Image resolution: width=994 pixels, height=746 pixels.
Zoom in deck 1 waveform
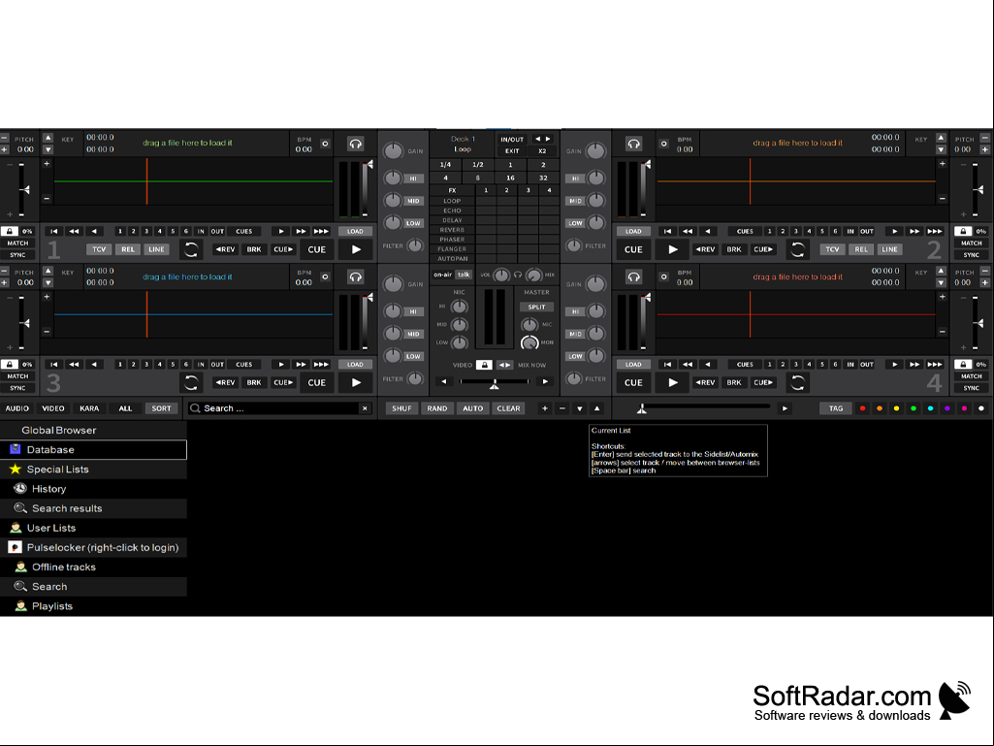47,164
